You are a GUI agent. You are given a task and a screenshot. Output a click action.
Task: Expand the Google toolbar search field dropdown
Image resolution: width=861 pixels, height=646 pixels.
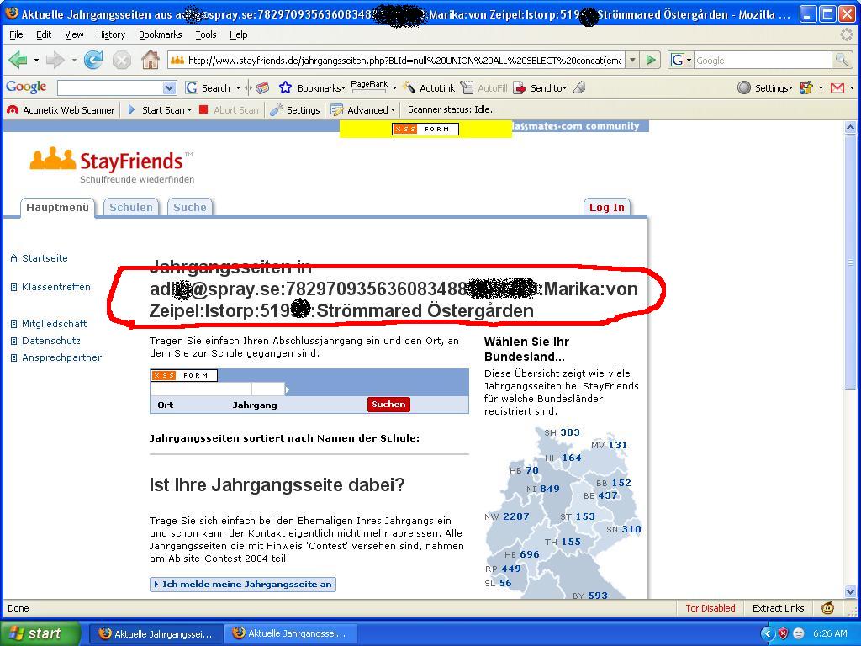click(x=170, y=87)
